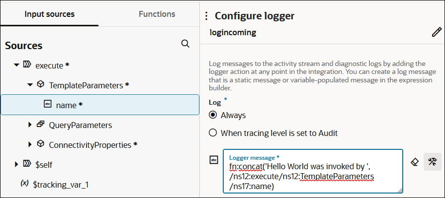
Task: Switch to the Functions tab
Action: pos(157,14)
